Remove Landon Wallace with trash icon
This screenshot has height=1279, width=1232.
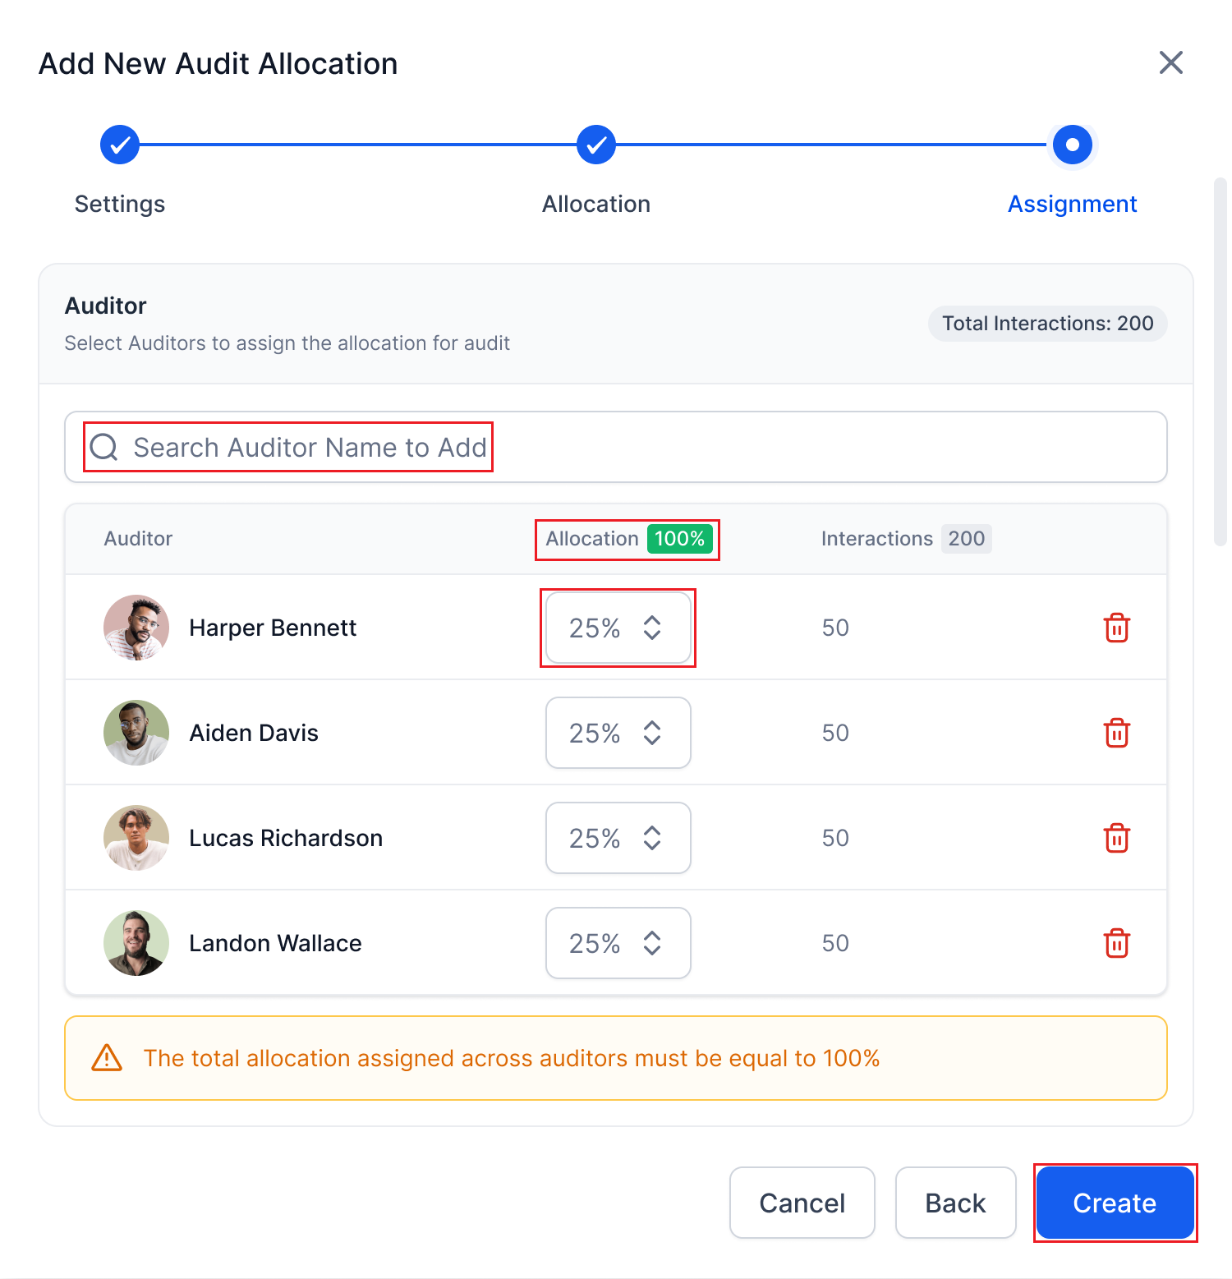[x=1116, y=943]
